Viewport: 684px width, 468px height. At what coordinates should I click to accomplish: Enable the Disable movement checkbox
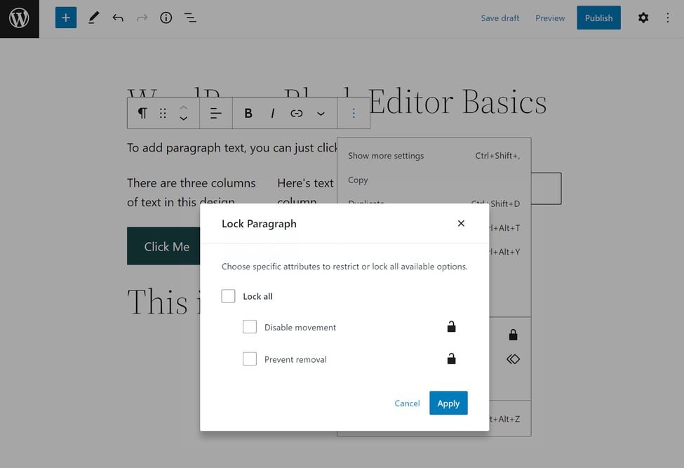(250, 327)
